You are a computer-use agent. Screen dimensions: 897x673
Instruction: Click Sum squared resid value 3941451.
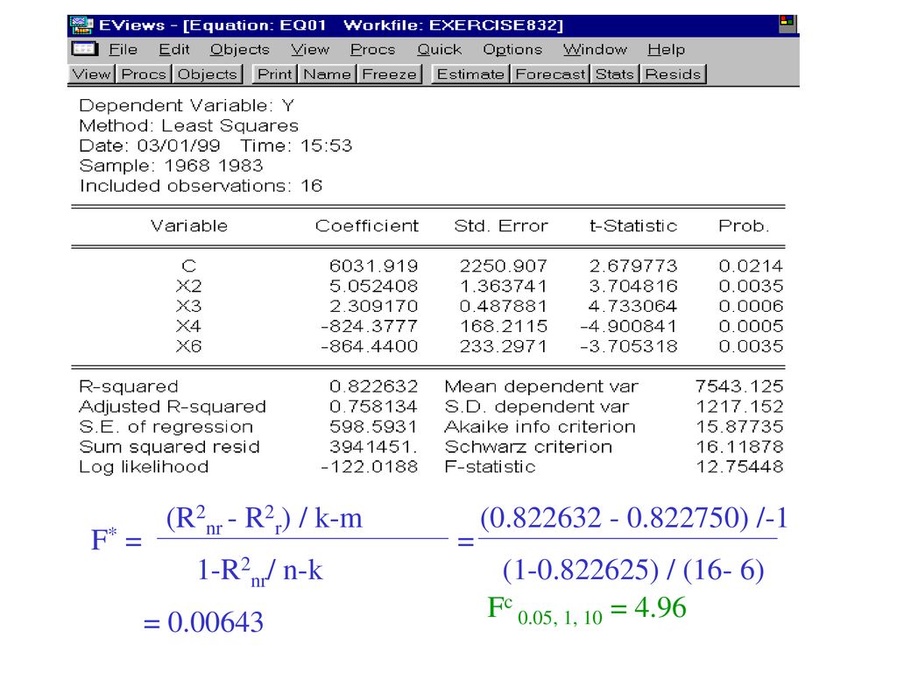pyautogui.click(x=373, y=446)
